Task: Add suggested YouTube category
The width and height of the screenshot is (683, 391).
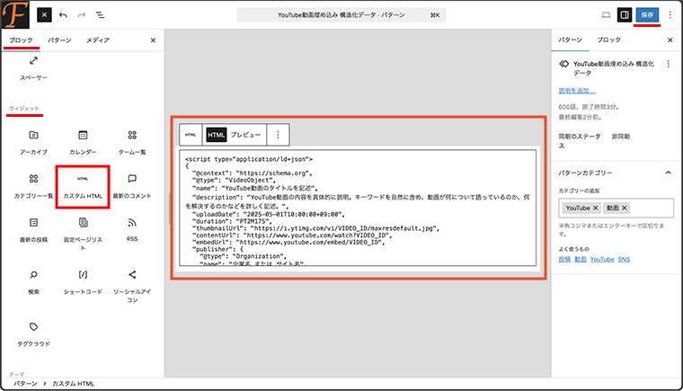Action: (602, 260)
